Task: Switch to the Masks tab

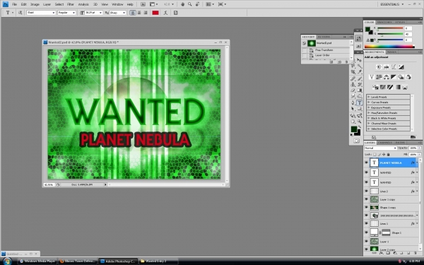Action: [391, 52]
